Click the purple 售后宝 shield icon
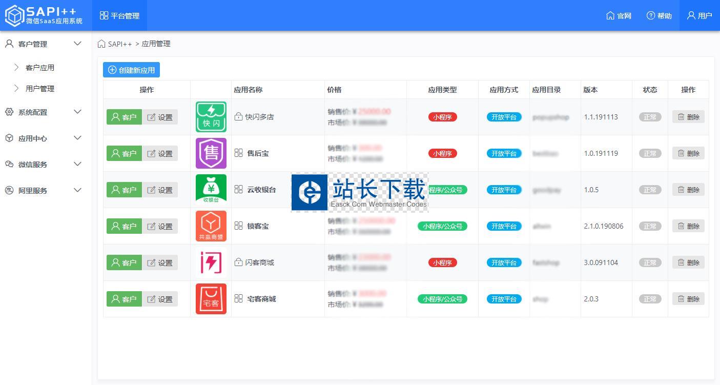This screenshot has width=720, height=385. coord(211,153)
